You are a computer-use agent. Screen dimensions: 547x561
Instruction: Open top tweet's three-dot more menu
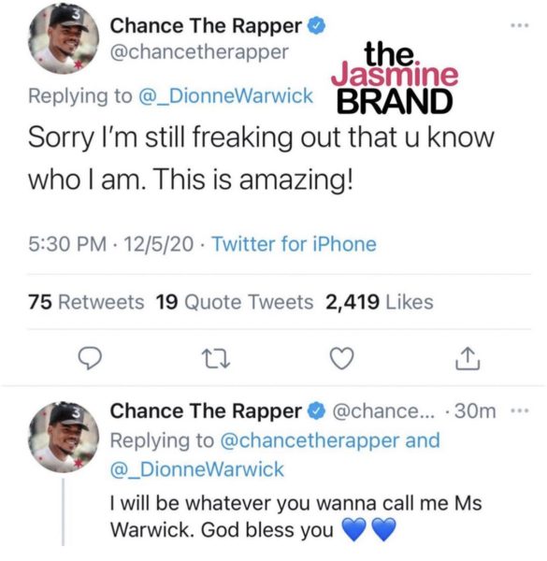520,25
